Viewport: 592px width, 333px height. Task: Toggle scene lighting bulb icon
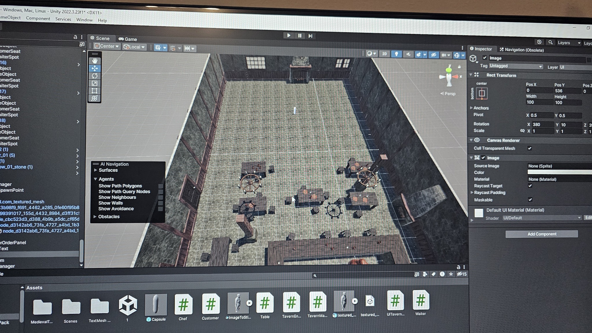click(396, 54)
